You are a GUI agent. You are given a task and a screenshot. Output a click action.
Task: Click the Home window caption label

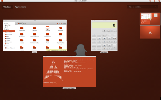point(35,52)
